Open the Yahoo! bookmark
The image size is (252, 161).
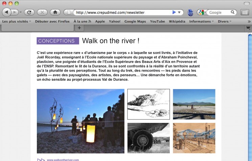pos(115,21)
